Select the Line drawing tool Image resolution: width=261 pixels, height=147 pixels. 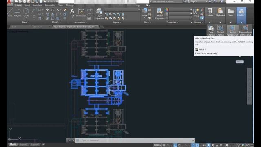tap(10, 13)
